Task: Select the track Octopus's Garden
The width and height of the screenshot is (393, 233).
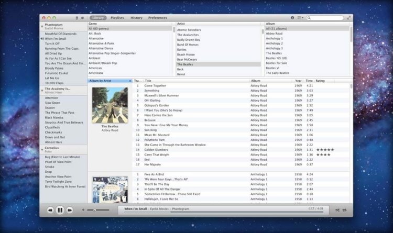Action: (x=241, y=105)
